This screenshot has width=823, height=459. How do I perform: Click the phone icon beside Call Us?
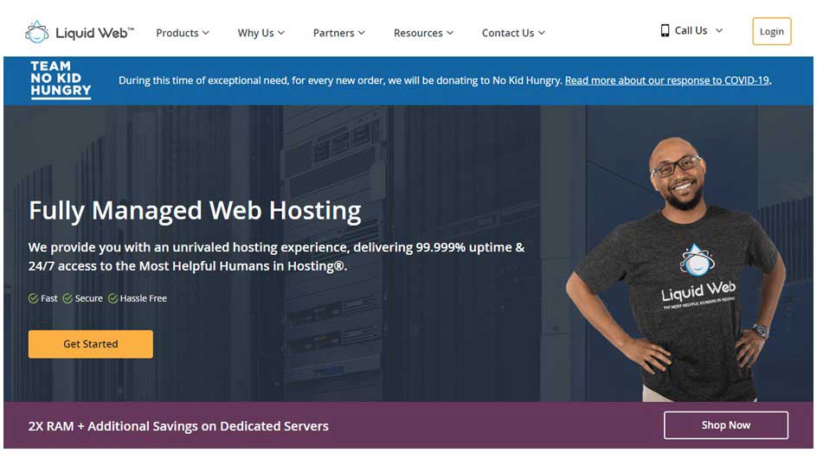coord(665,30)
